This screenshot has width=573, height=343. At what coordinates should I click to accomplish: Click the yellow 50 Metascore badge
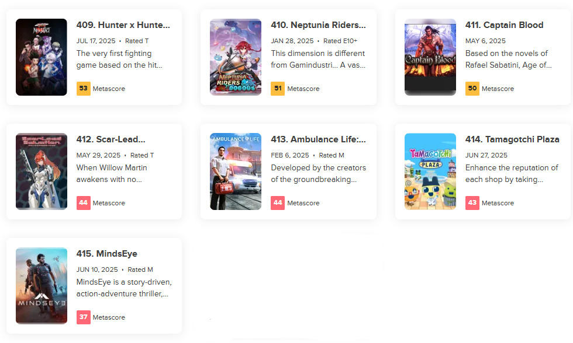472,89
